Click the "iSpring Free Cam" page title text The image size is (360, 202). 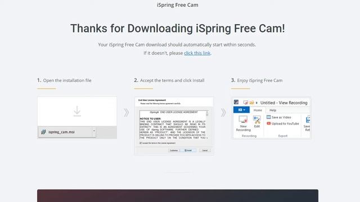(178, 5)
